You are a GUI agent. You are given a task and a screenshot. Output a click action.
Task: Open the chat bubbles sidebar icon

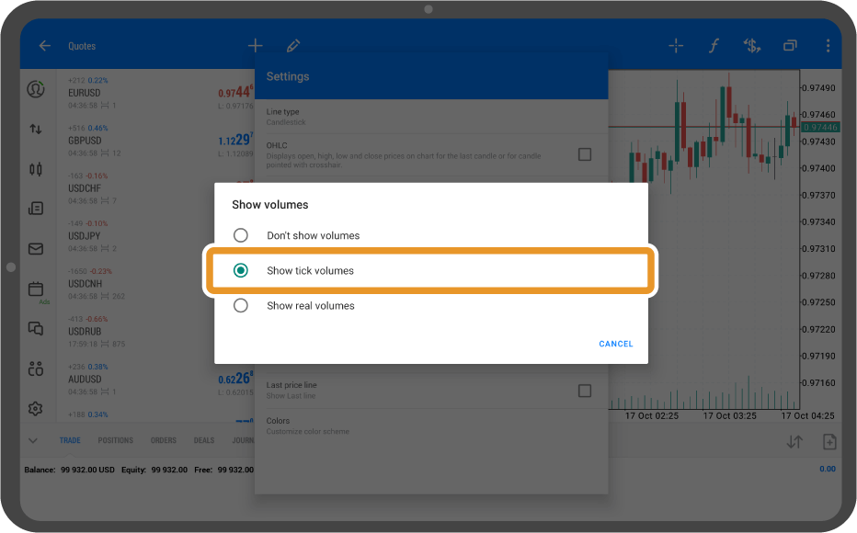pyautogui.click(x=36, y=329)
